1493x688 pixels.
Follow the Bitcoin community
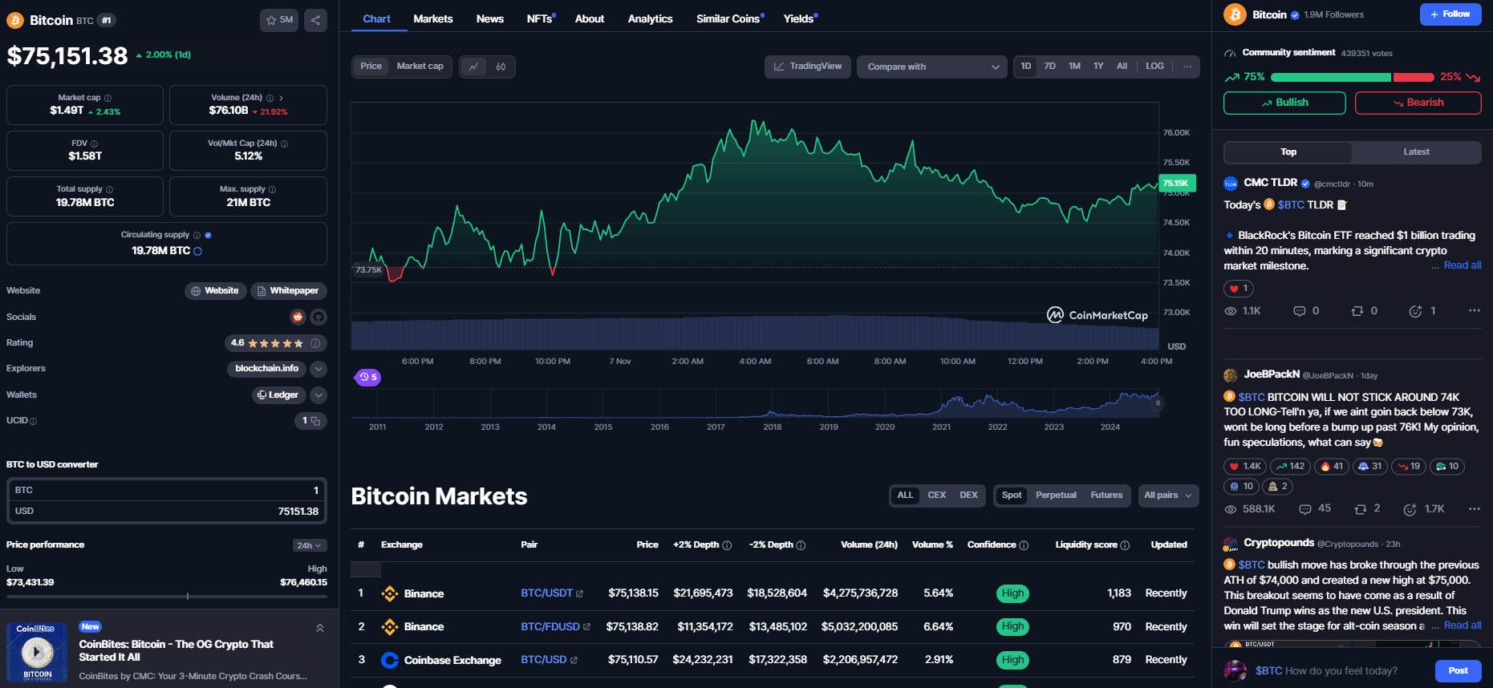pos(1450,14)
